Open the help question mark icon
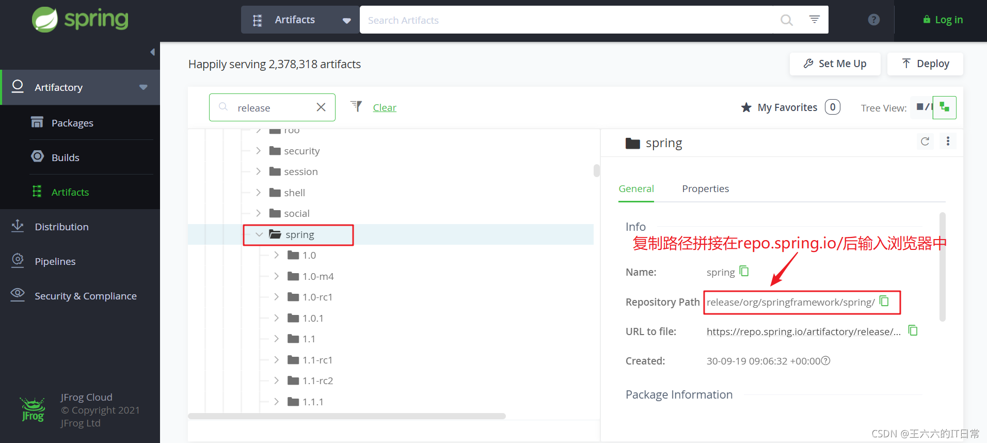The width and height of the screenshot is (987, 443). (873, 20)
